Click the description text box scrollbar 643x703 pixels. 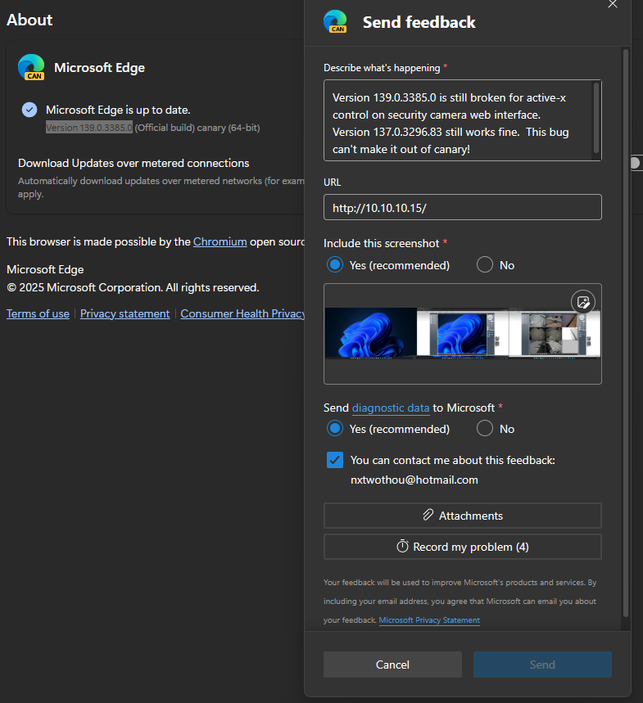[x=596, y=118]
